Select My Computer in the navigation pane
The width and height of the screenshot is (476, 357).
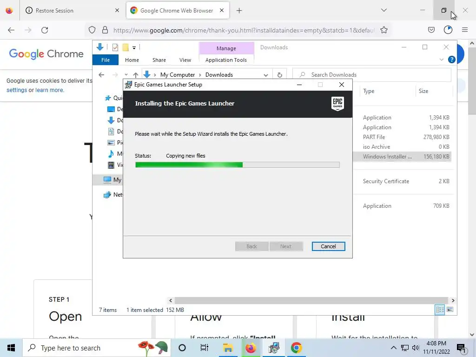pos(112,180)
